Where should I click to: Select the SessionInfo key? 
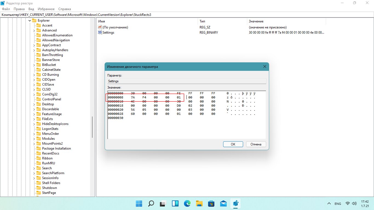[x=50, y=178]
